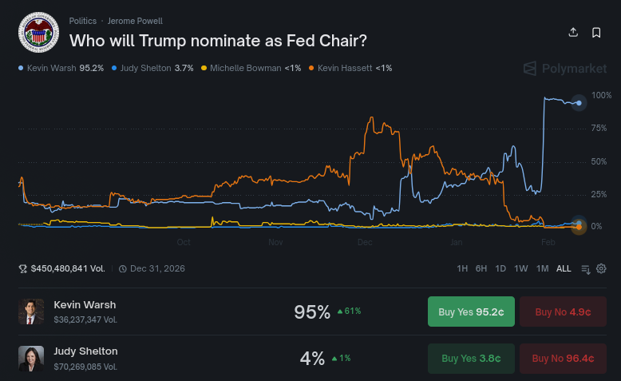Click the Polymarket logo watermark

click(x=565, y=69)
